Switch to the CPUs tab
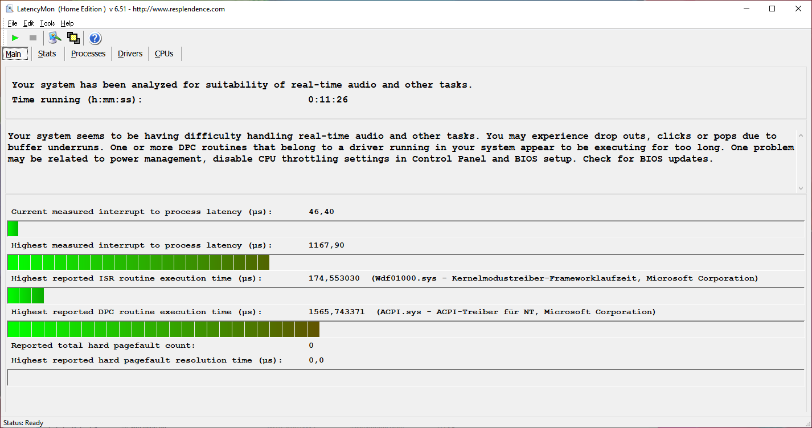Screen dimensions: 812x428 [x=164, y=53]
